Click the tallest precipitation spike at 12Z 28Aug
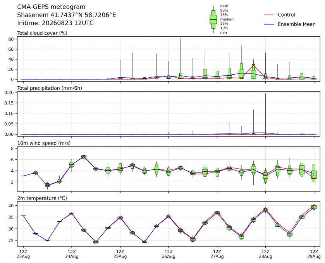325x263 pixels. point(265,114)
